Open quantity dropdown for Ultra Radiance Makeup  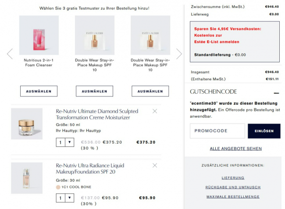pos(69,198)
